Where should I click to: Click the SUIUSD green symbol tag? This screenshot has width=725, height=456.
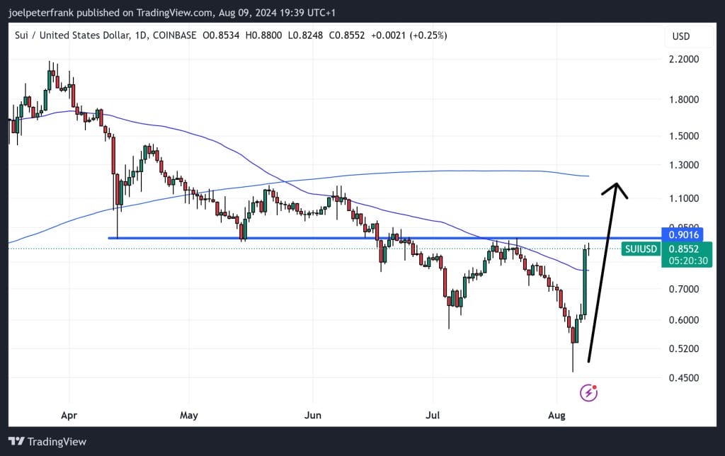(x=641, y=249)
